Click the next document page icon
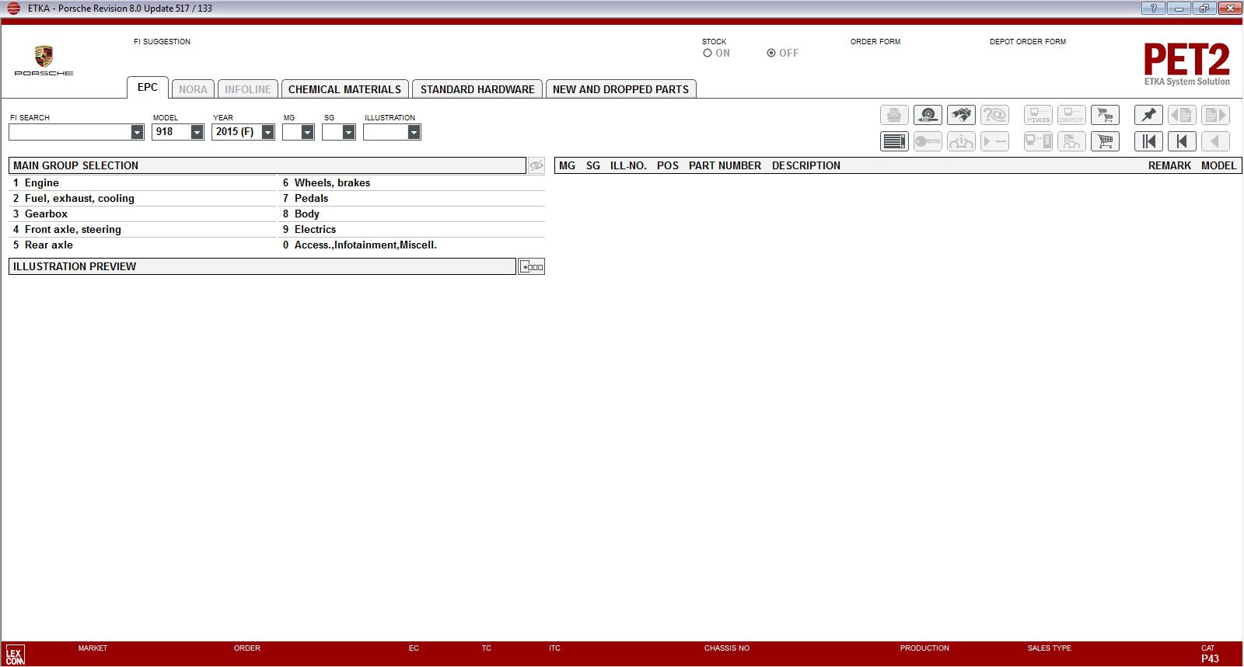 point(1215,116)
